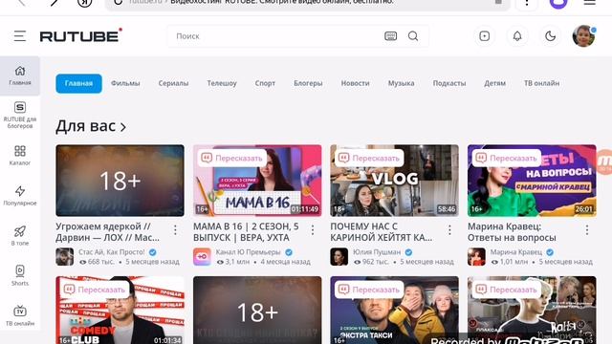
Task: Open ТВ онлайн in the sidebar
Action: click(x=20, y=316)
